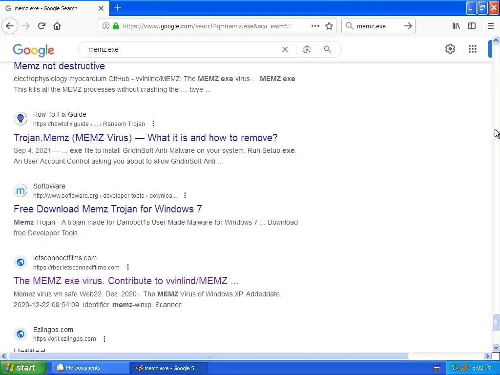
Task: Click the 'SoftoWare' site name
Action: click(49, 186)
